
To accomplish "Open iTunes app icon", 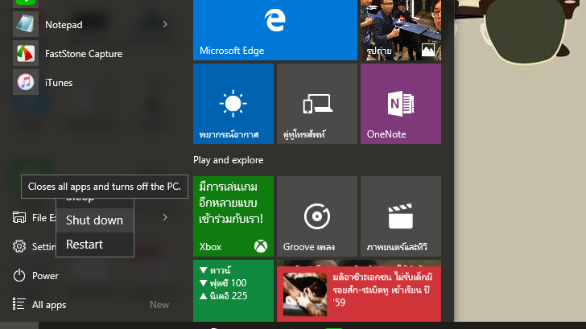I will (26, 82).
